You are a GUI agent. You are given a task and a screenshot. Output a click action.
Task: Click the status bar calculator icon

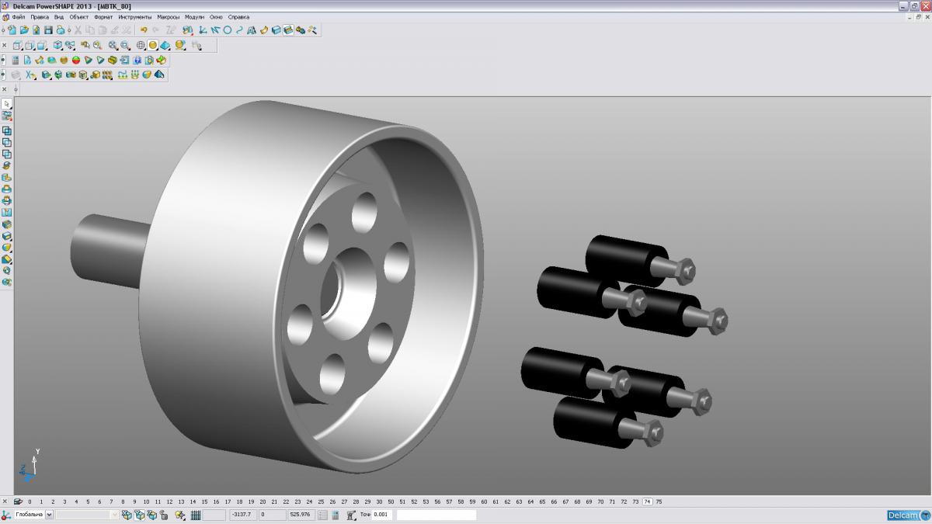(x=336, y=515)
